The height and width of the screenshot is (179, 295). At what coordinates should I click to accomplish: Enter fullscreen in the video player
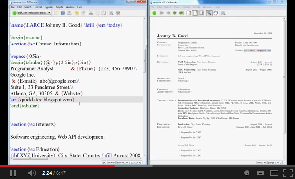(x=288, y=173)
